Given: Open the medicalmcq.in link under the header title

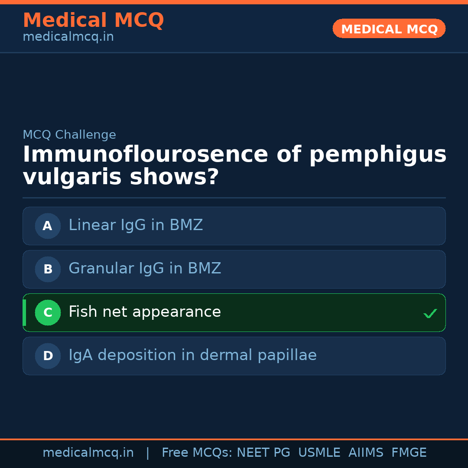Looking at the screenshot, I should [68, 37].
